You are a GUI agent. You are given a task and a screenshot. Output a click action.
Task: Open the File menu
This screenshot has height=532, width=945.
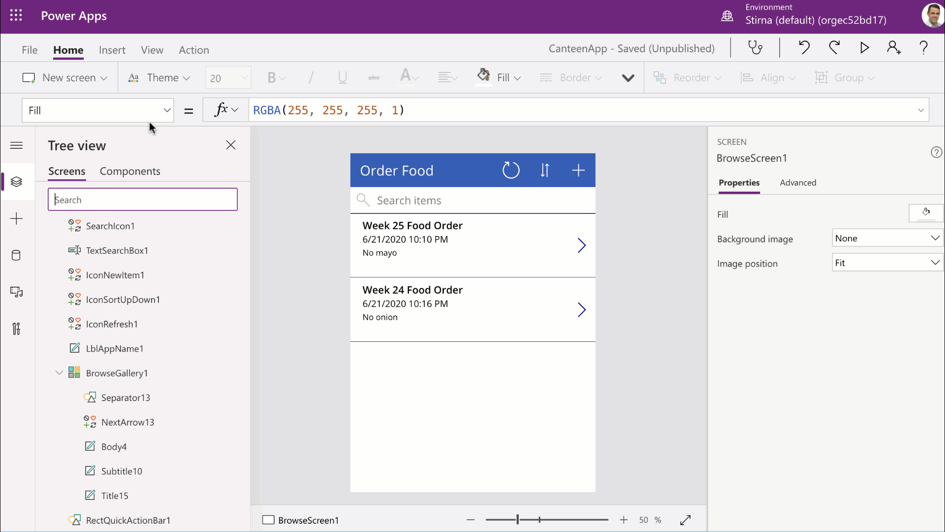tap(30, 50)
